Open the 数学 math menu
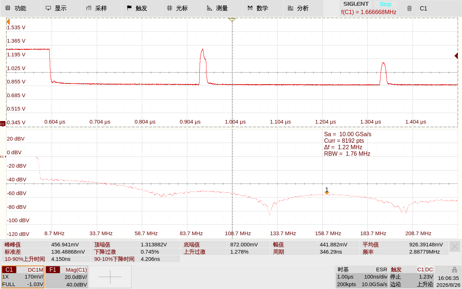 [263, 8]
